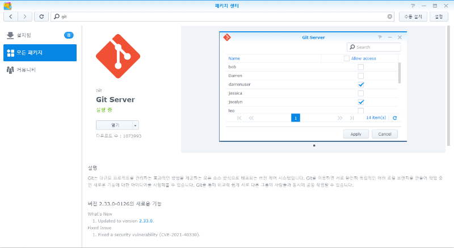Click the 다운로드 수 : 1073993 text
This screenshot has height=248, width=454.
(119, 136)
